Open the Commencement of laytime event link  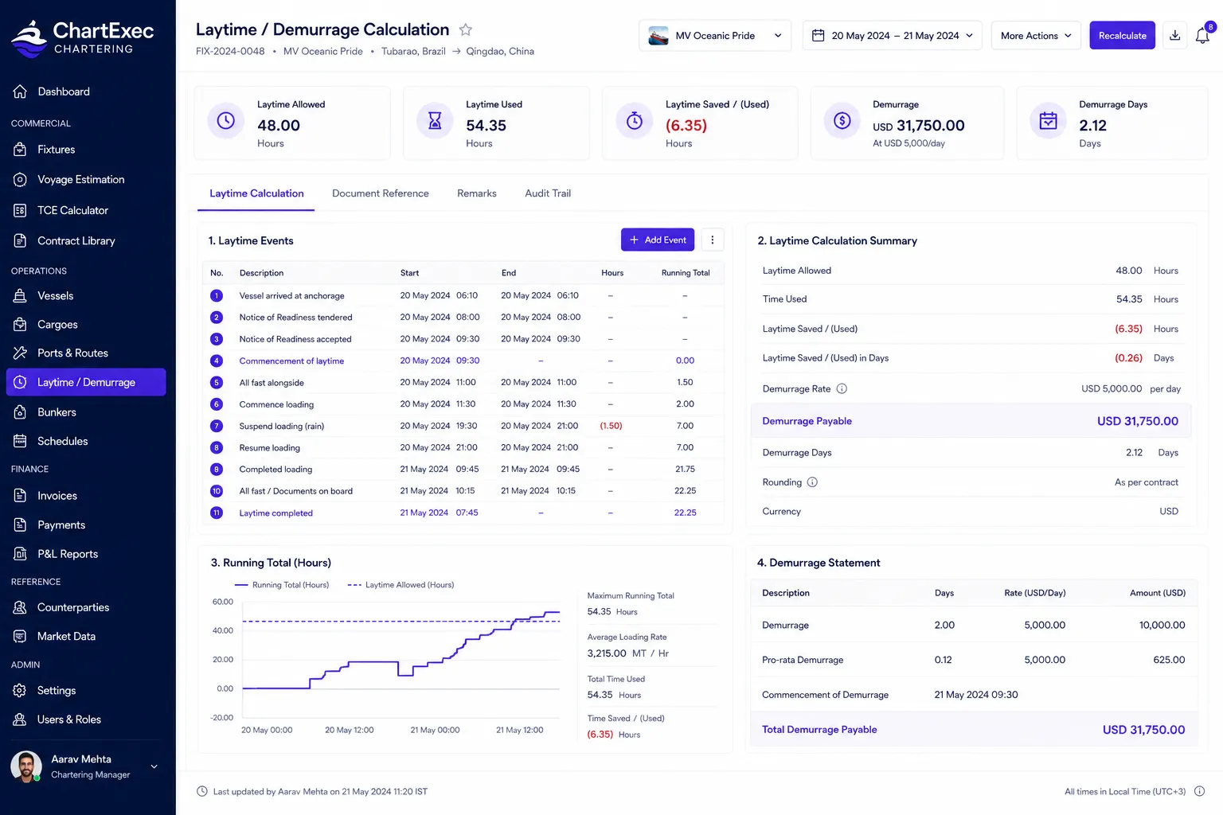[x=291, y=361]
